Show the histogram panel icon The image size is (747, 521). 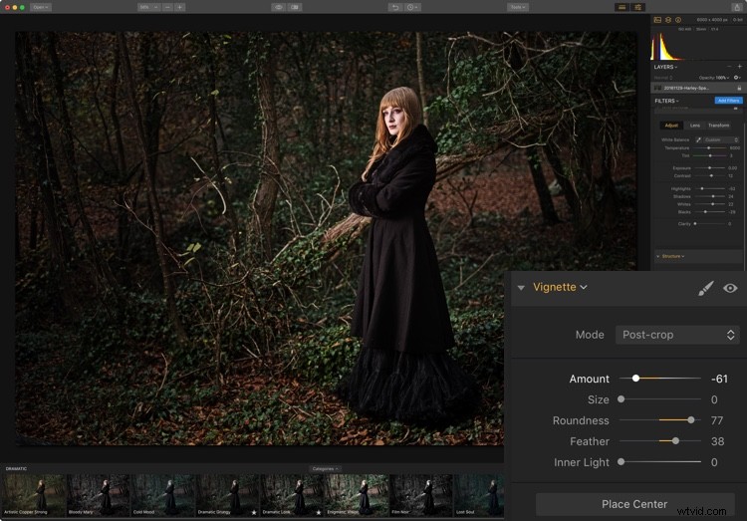pyautogui.click(x=657, y=20)
